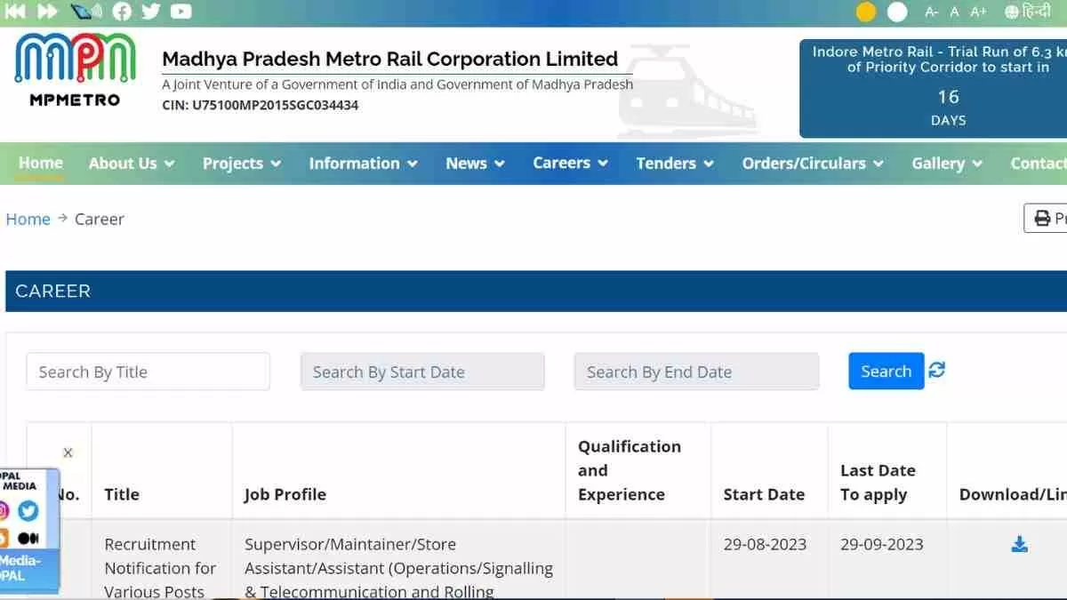Go to Home via breadcrumb link

[28, 220]
